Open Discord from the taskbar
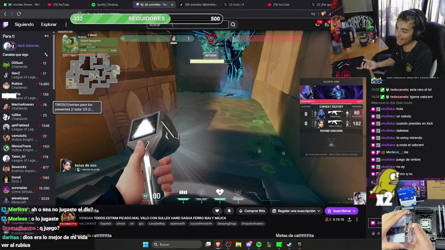Screen dimensions: 445x250 (249, 244)
